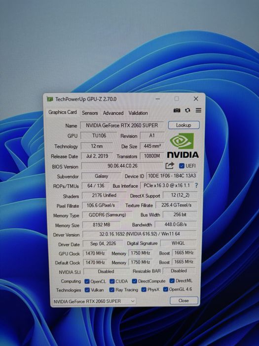Click the Name field showing RTX 2060 SUPER
This screenshot has height=346, width=259.
coord(122,126)
